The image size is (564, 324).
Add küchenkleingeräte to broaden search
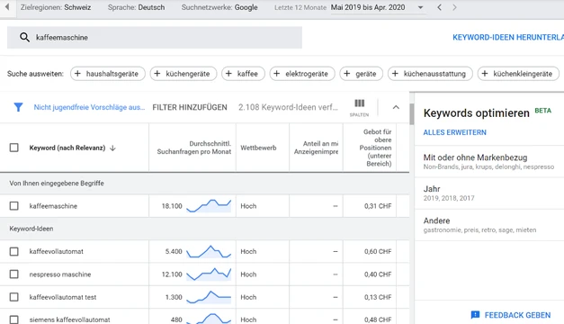(x=518, y=74)
